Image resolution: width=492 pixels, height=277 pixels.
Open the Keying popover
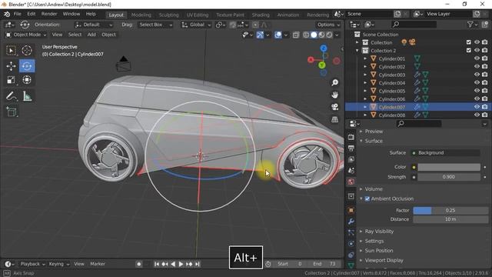[x=58, y=264]
